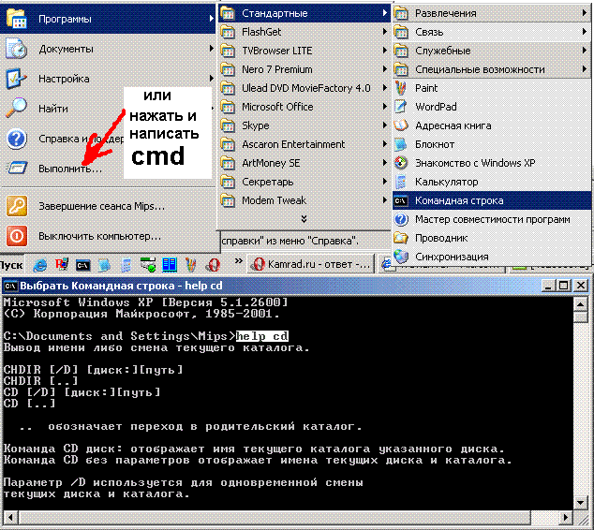Click the Internet Explorer quick launch icon
This screenshot has width=594, height=530.
(x=40, y=265)
